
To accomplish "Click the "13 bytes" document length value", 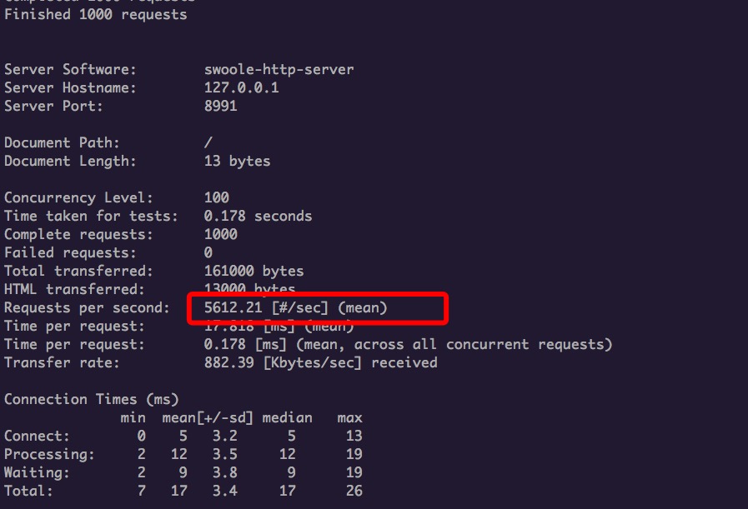I will tap(237, 162).
